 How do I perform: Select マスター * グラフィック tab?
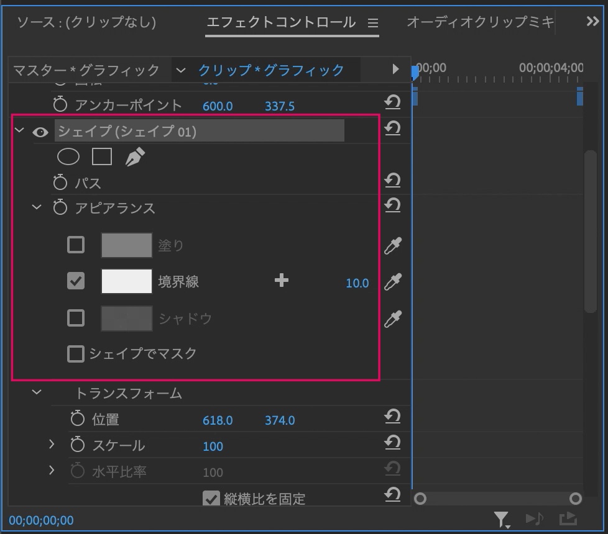click(x=86, y=71)
